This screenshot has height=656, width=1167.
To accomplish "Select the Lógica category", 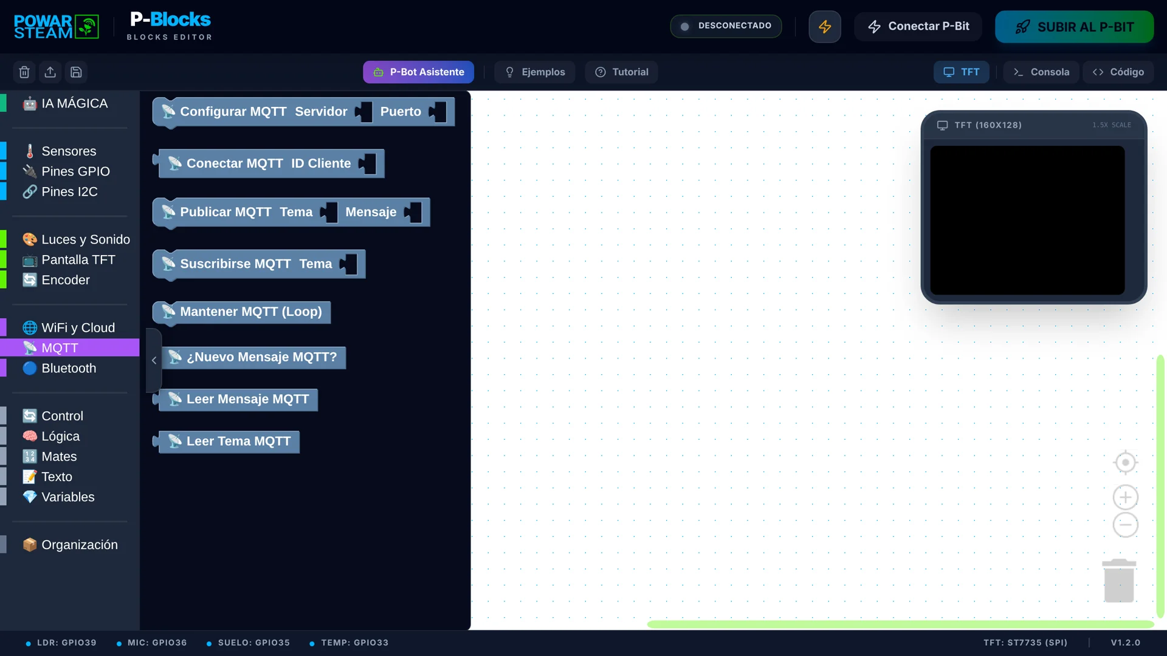I will 70,437.
